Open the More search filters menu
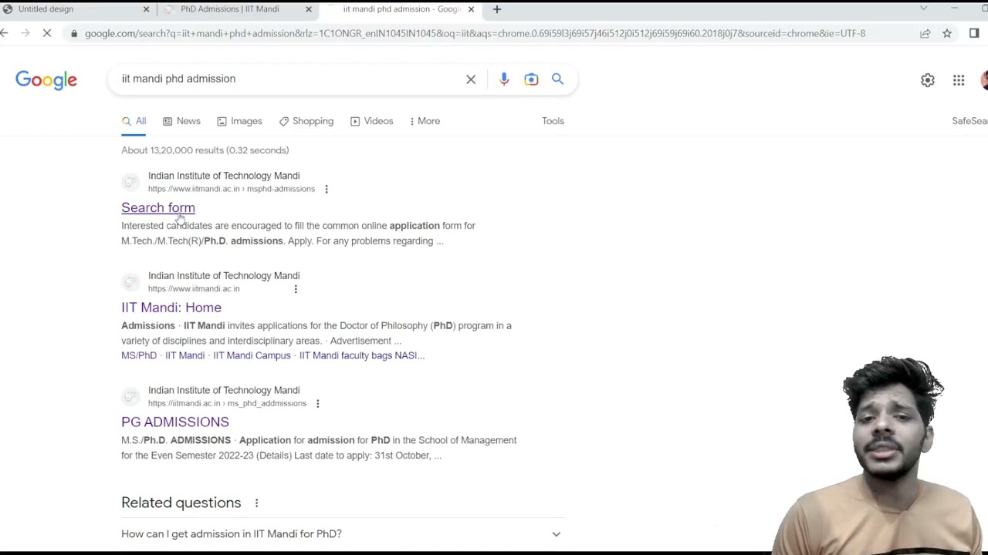The height and width of the screenshot is (555, 988). 425,121
